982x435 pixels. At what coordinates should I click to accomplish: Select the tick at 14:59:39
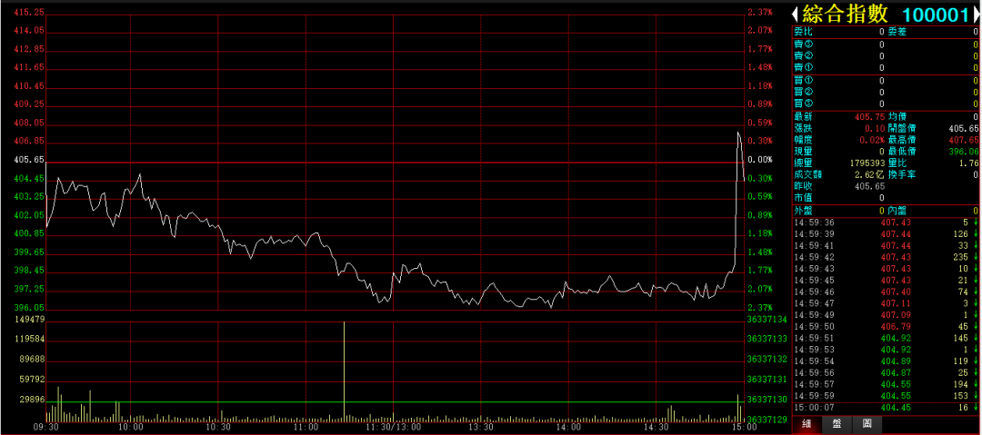[886, 233]
